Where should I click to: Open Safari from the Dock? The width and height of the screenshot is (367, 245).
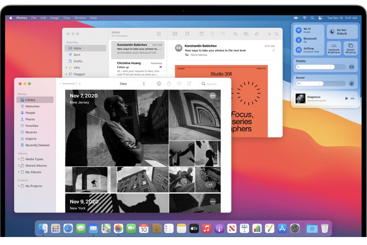pyautogui.click(x=68, y=228)
